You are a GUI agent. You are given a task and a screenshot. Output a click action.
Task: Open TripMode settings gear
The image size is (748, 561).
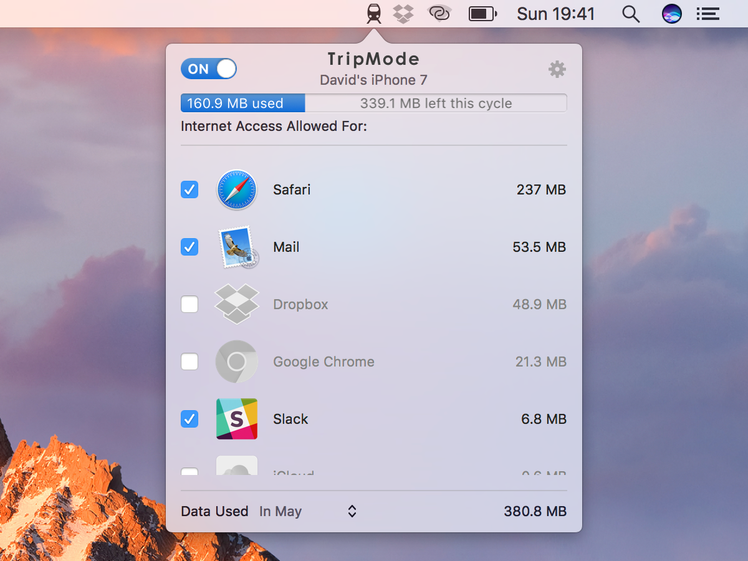pos(557,69)
